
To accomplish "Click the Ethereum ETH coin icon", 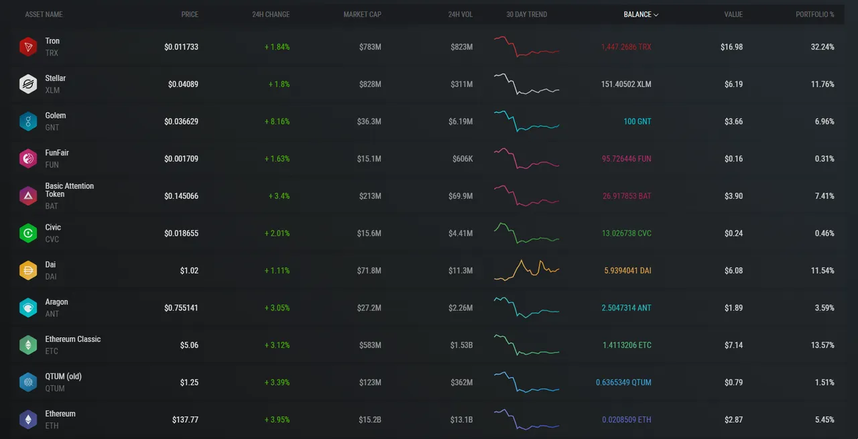I will (27, 420).
